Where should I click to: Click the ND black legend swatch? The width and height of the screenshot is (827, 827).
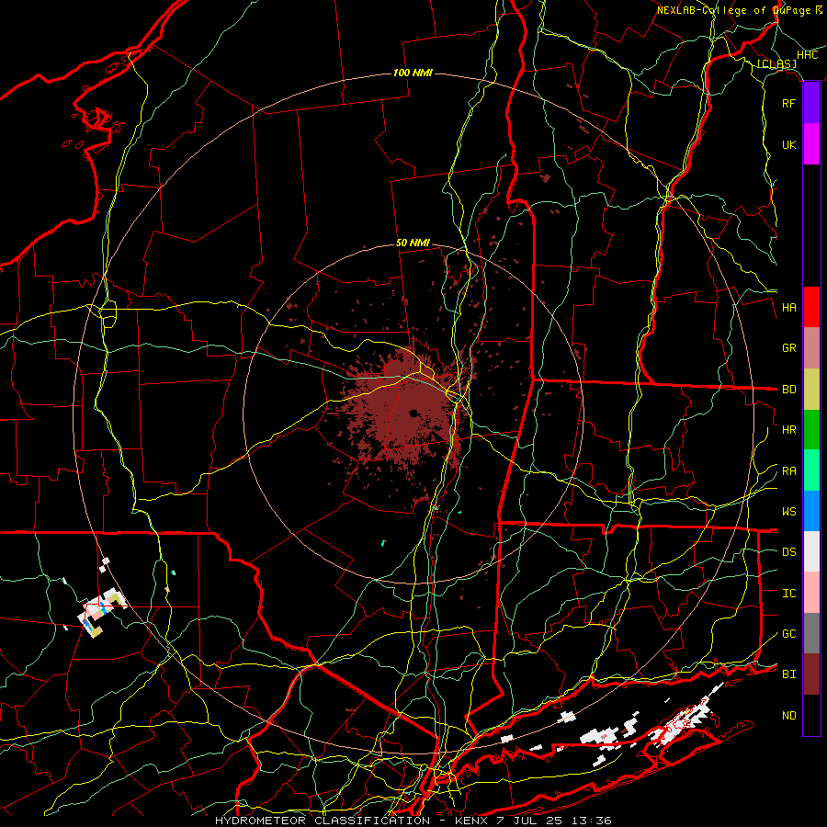tap(811, 715)
